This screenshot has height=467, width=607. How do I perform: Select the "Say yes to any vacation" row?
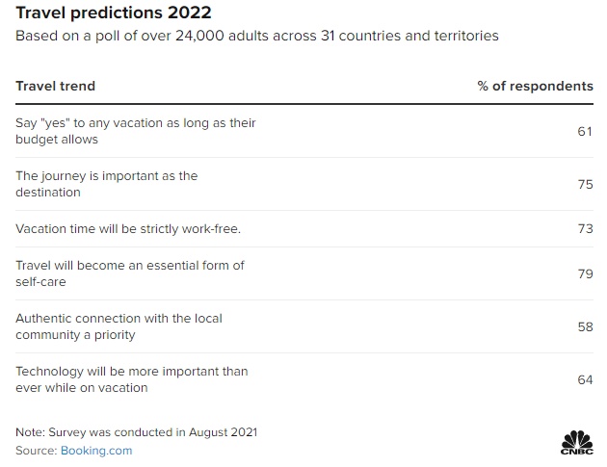136,131
